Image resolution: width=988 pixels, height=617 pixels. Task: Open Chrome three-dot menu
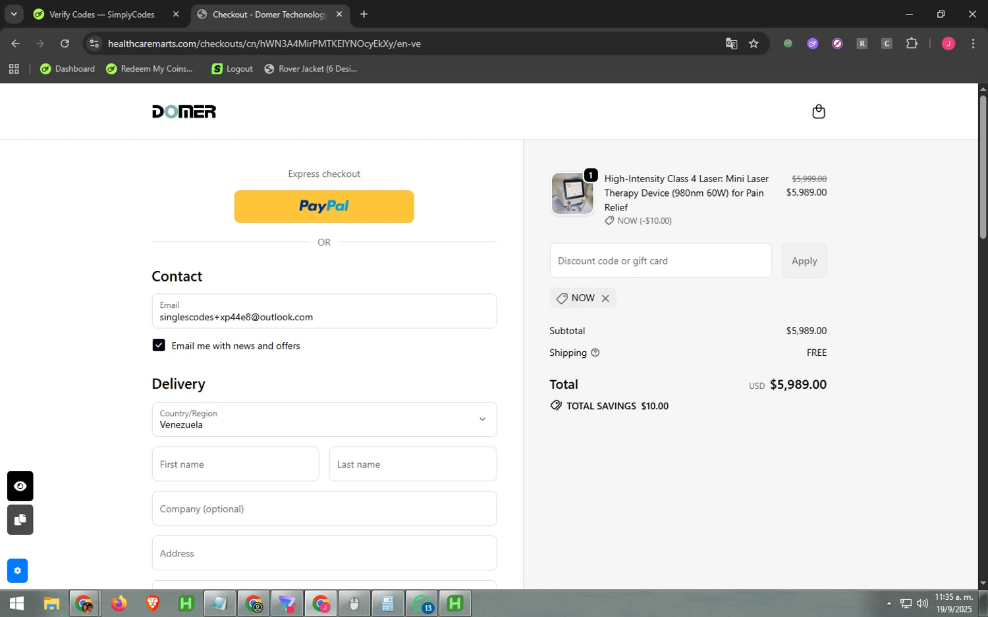973,43
